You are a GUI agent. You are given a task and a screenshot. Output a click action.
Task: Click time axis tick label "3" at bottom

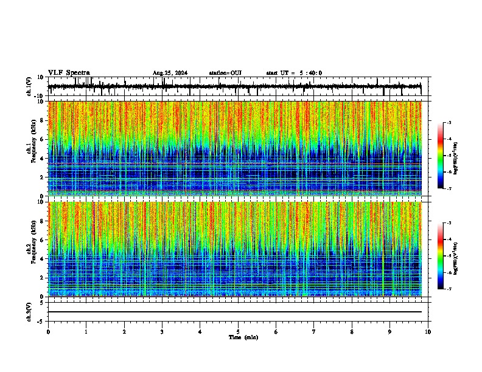pyautogui.click(x=162, y=332)
